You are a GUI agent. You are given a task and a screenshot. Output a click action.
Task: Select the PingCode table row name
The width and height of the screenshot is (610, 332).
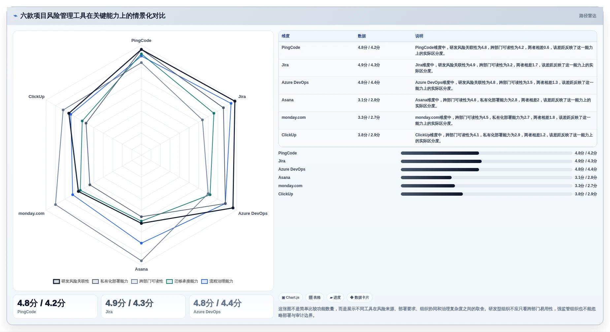point(291,48)
